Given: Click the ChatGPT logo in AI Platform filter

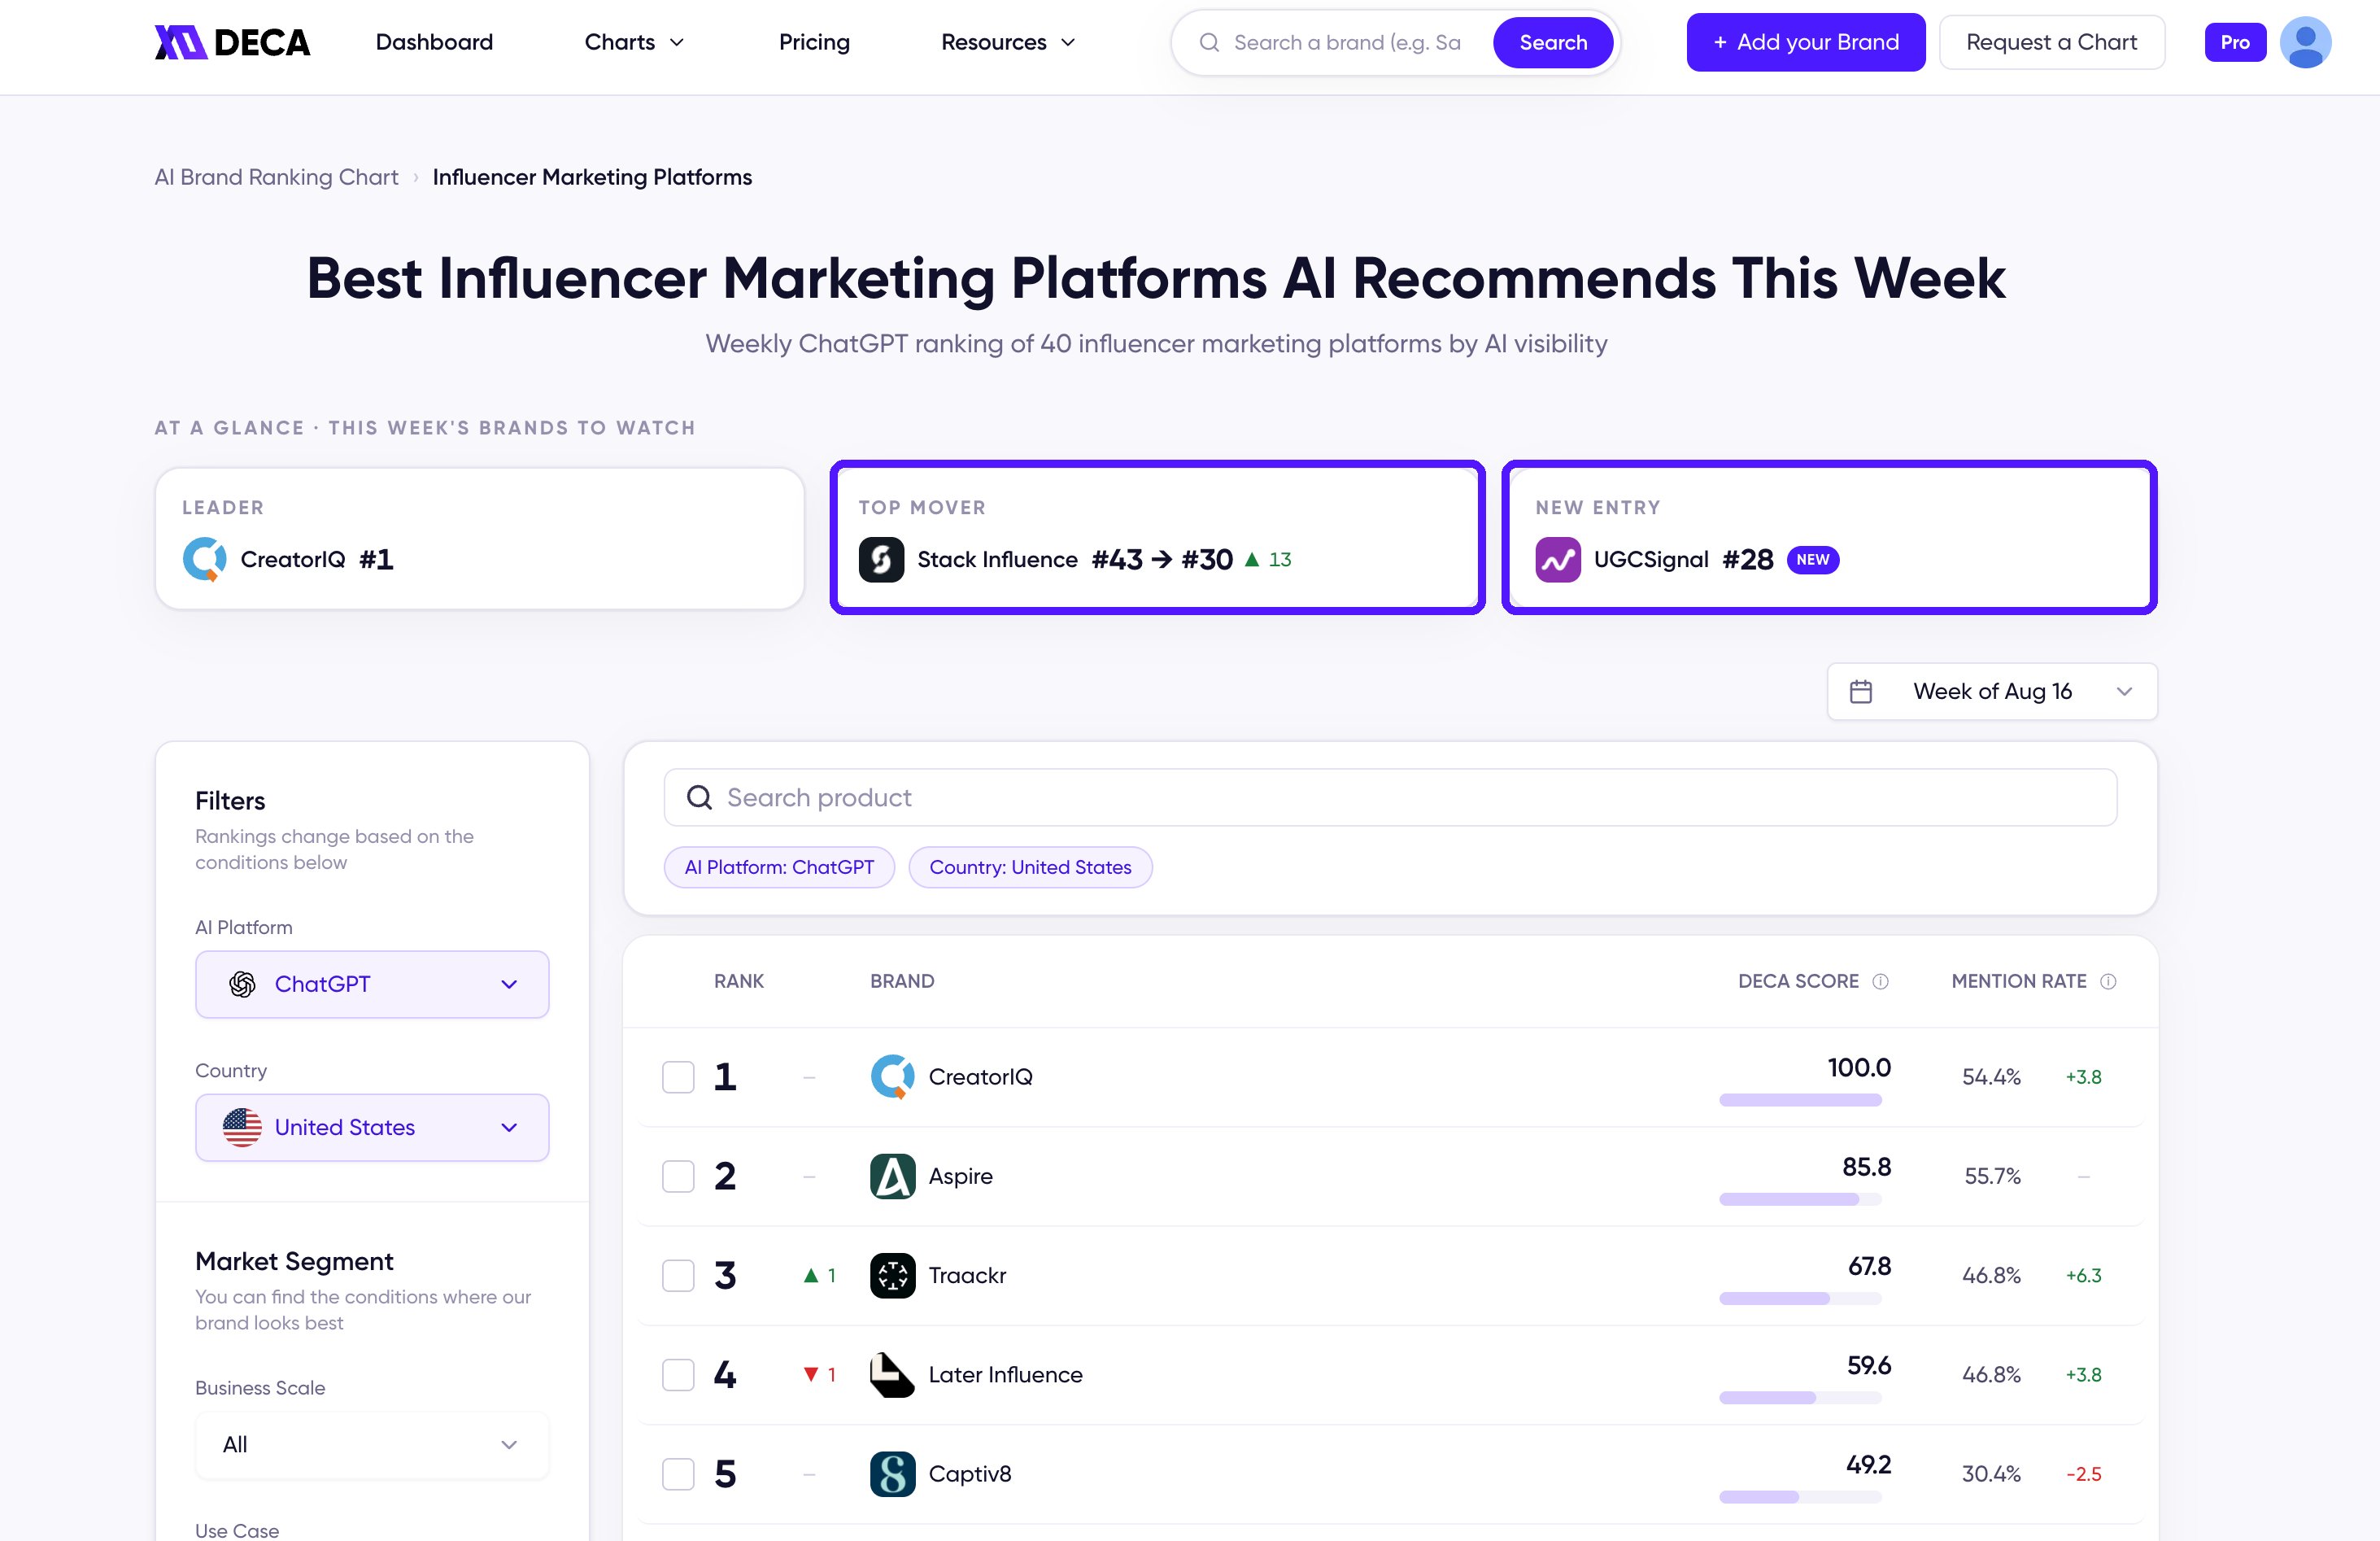Looking at the screenshot, I should coord(242,984).
